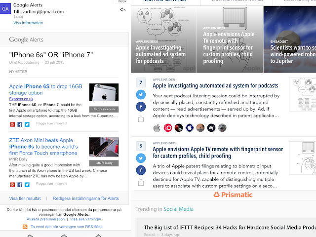This screenshot has width=316, height=237.
Task: Share the iPhone 6S article on Twitter
Action: pyautogui.click(x=27, y=124)
